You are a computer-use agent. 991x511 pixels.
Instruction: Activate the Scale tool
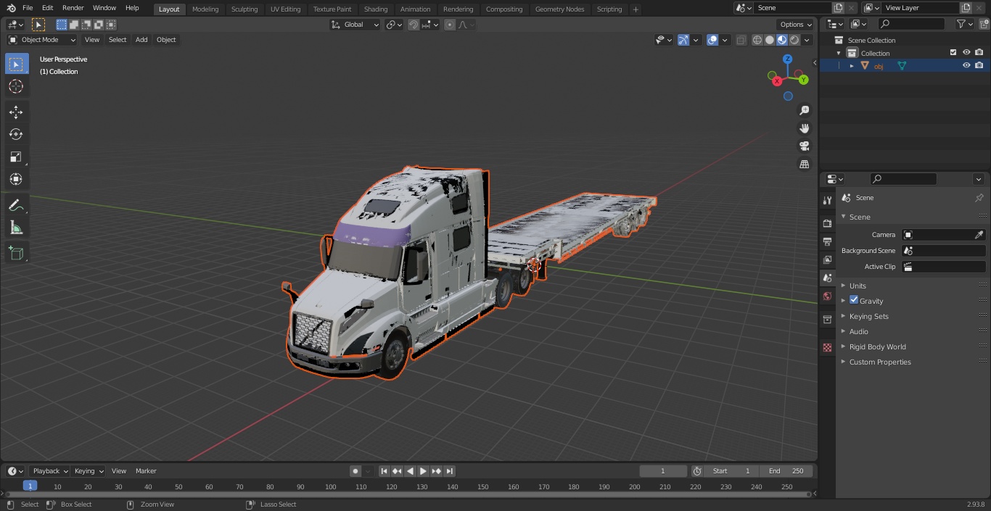tap(16, 157)
